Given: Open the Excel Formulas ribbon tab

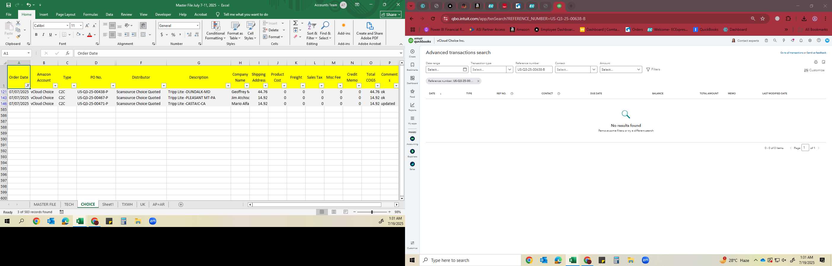Looking at the screenshot, I should pyautogui.click(x=90, y=14).
